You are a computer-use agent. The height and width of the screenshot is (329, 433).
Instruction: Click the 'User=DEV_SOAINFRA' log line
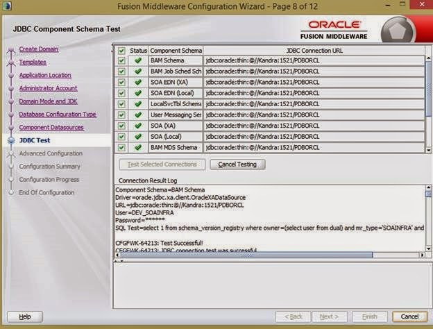pos(144,212)
